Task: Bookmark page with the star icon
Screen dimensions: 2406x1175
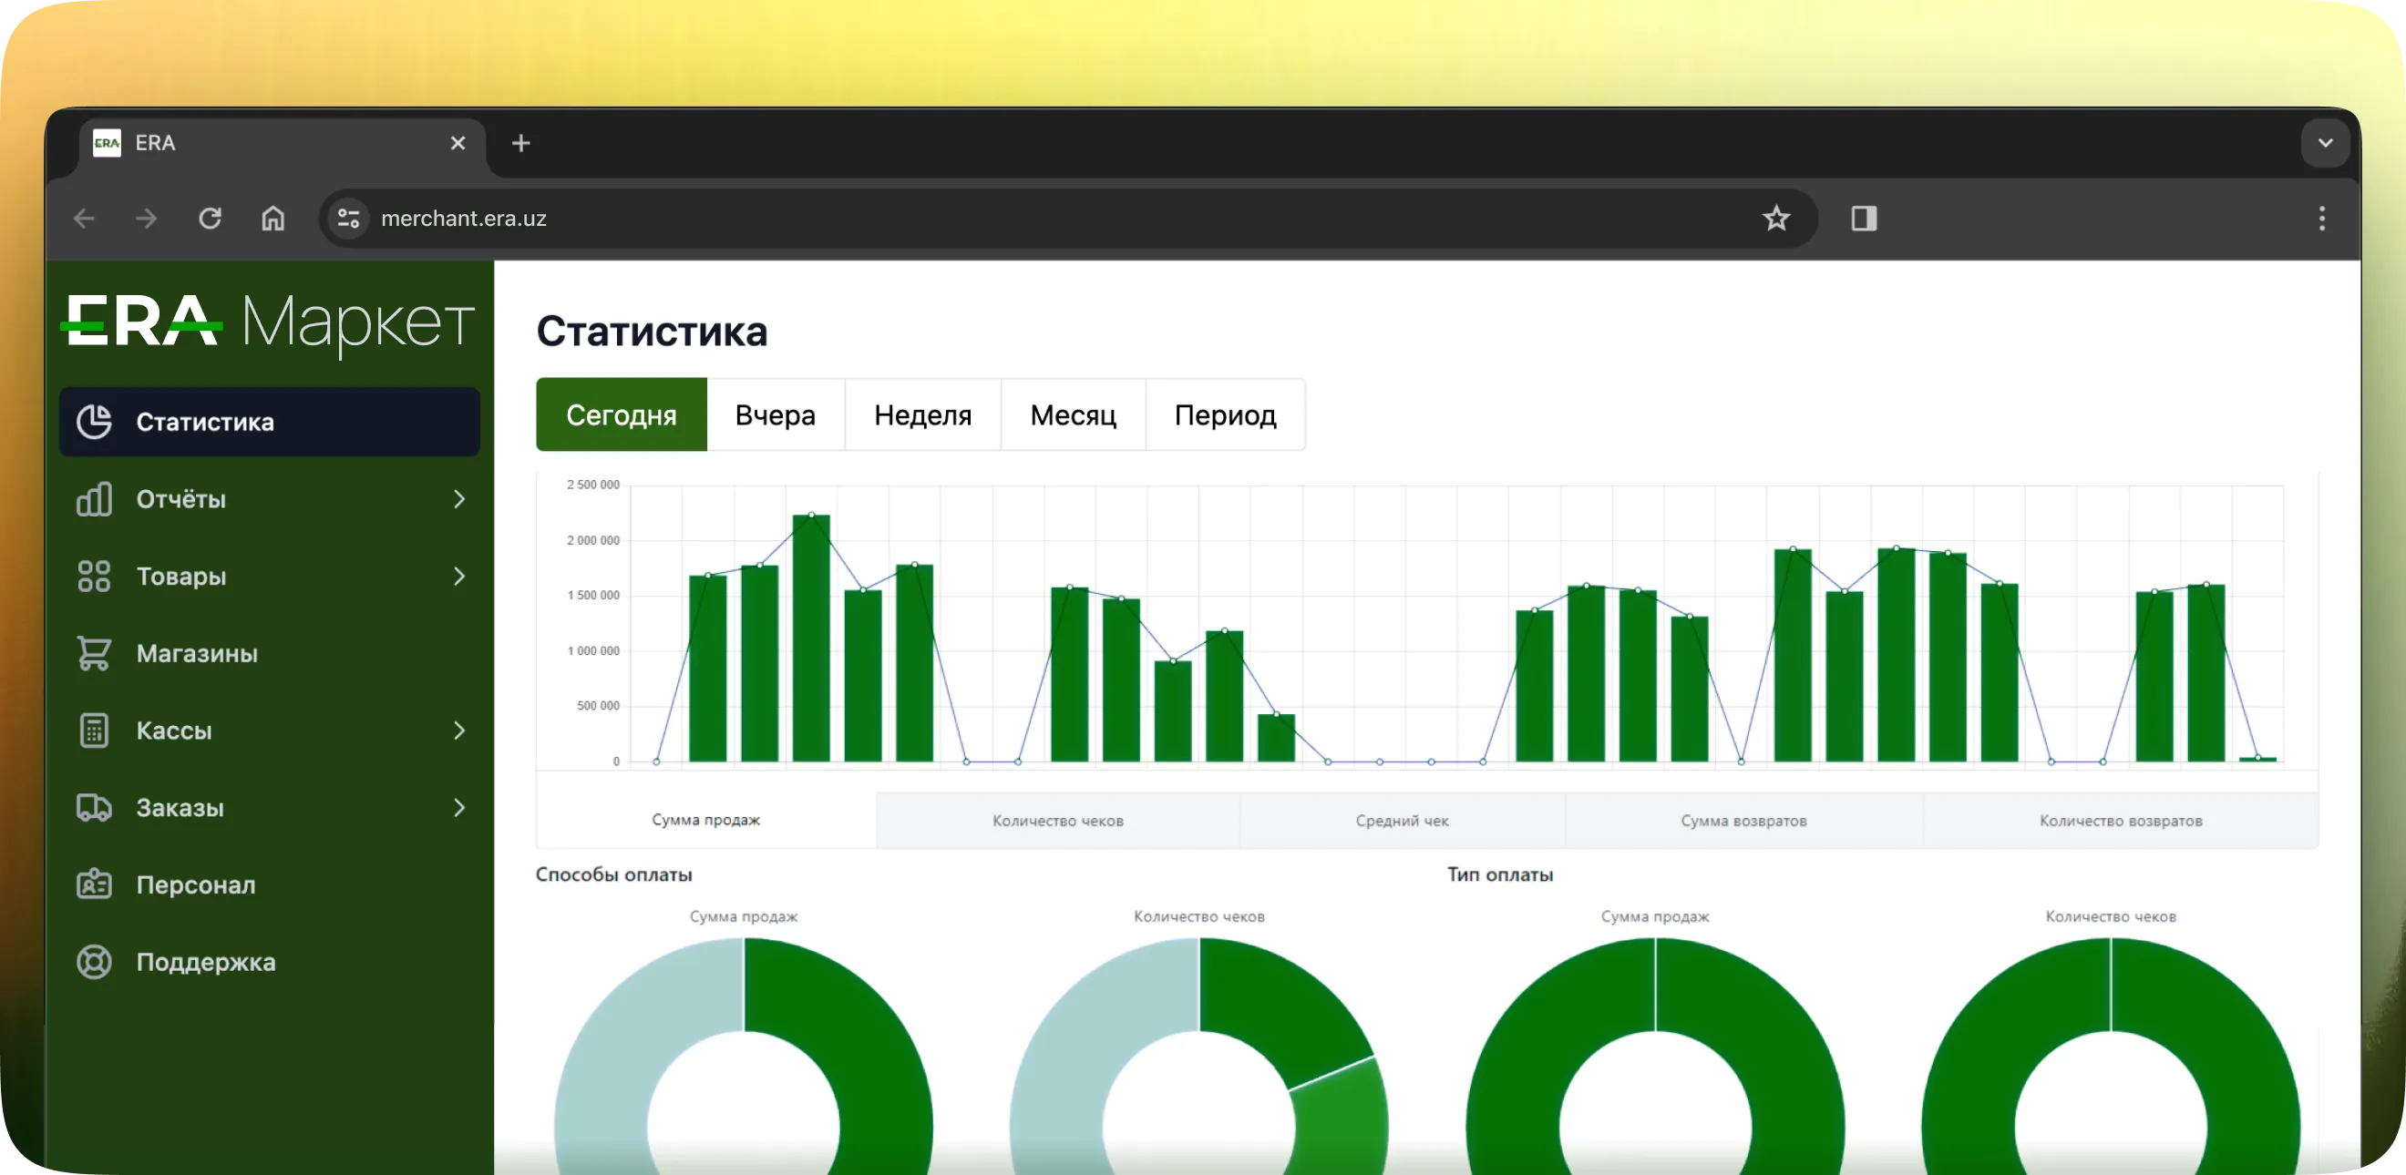Action: (1775, 219)
